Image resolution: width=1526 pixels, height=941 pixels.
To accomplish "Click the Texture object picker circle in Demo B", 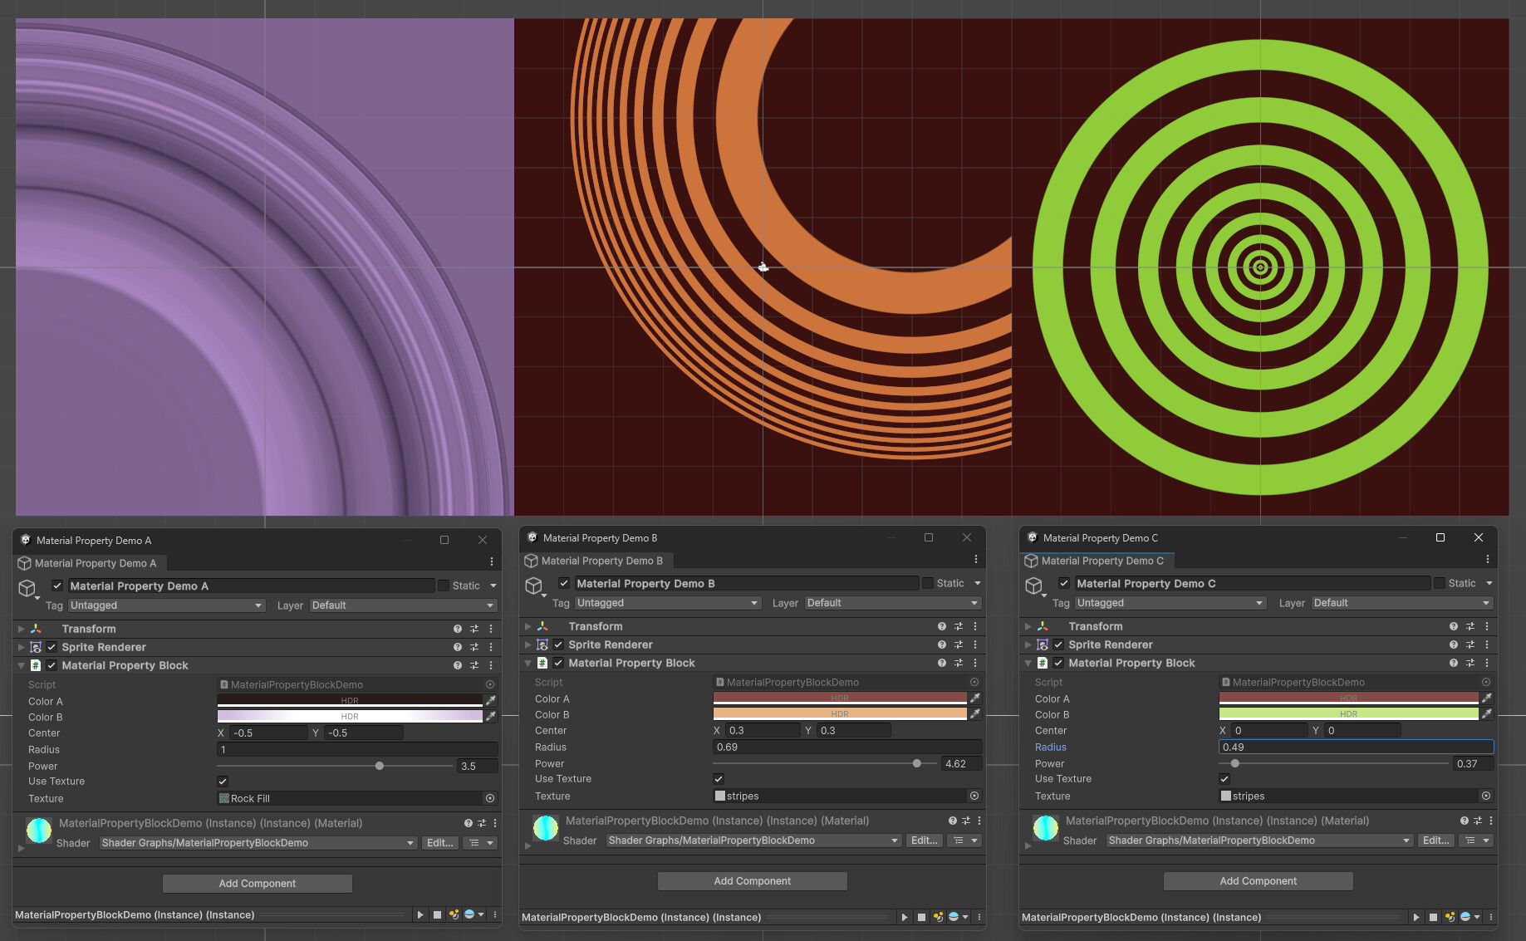I will click(974, 796).
